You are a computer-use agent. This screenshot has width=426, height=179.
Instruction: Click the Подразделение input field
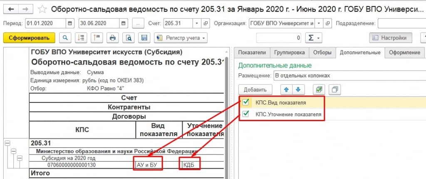(x=402, y=23)
